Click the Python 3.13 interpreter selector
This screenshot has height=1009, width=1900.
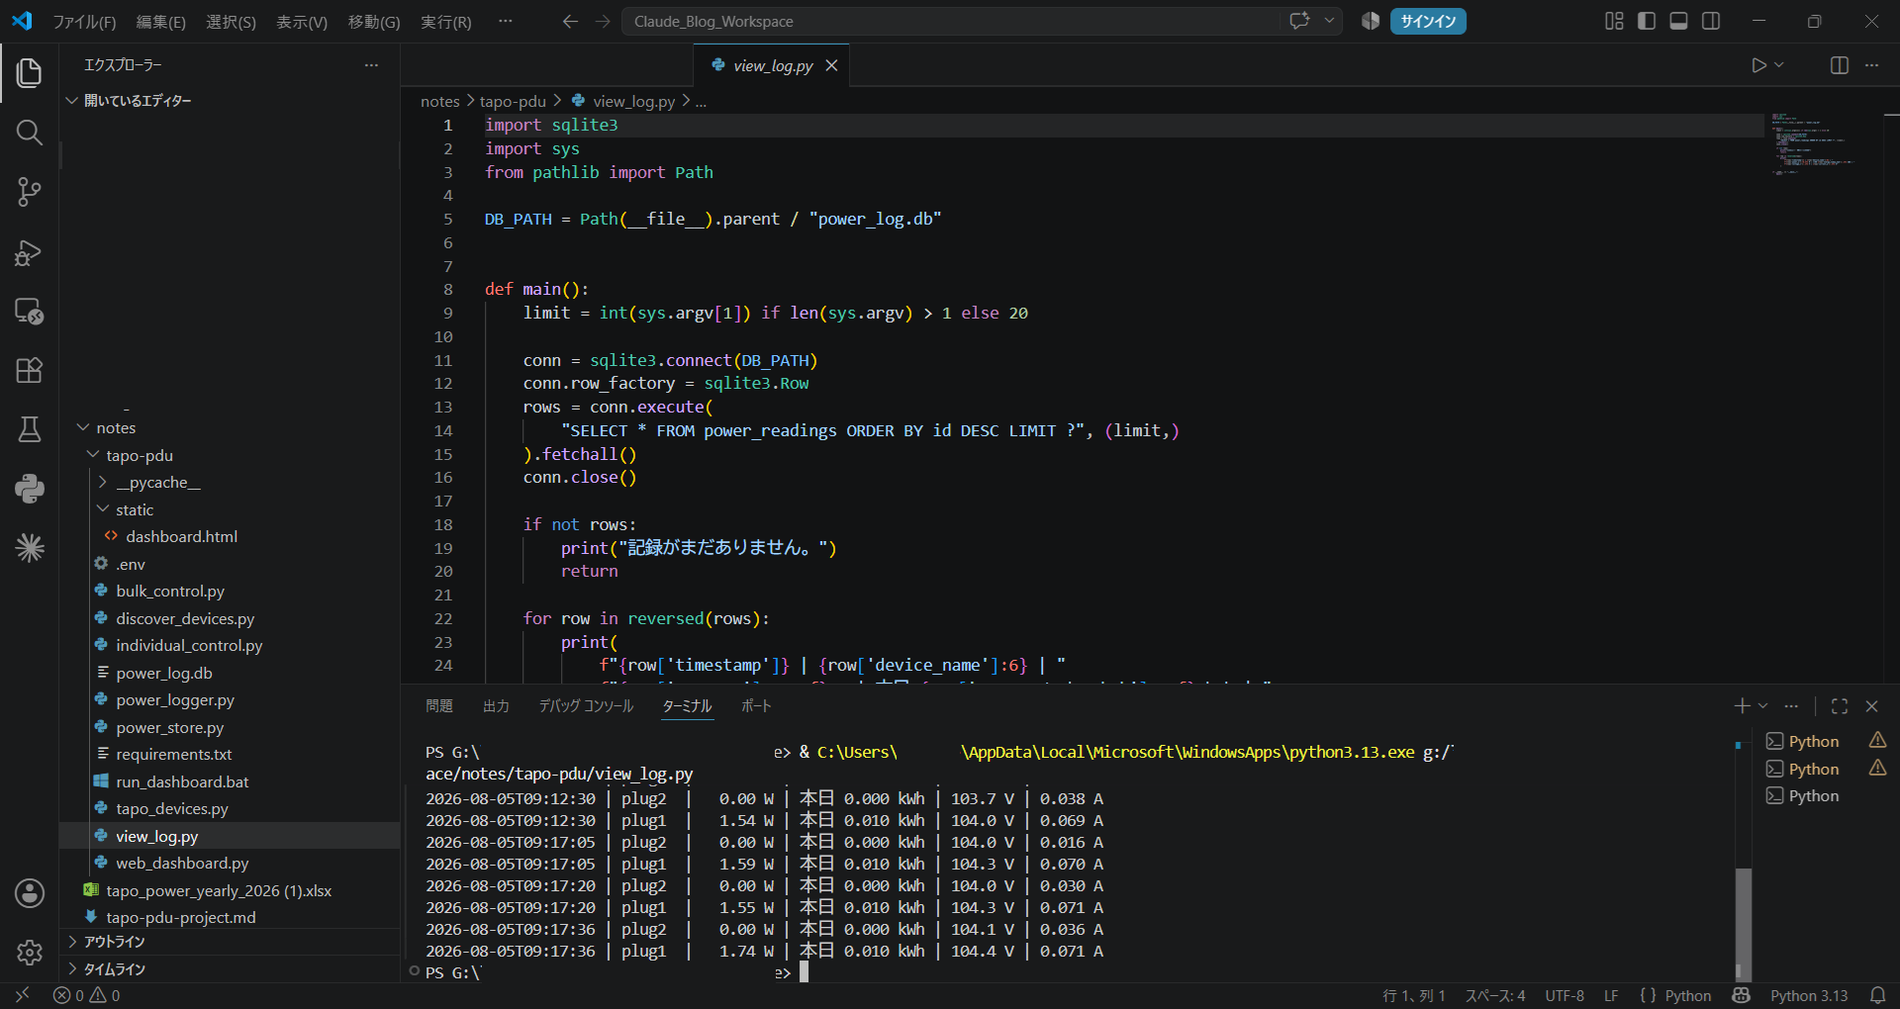click(1809, 995)
